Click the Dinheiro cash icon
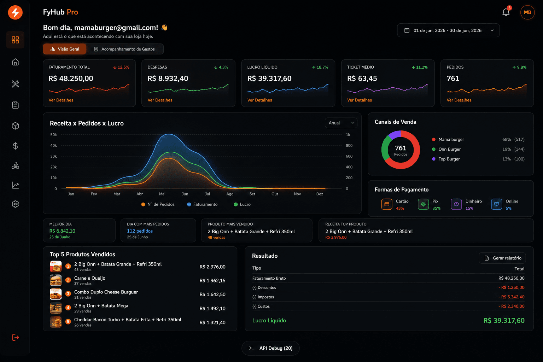543x362 pixels. (x=456, y=204)
